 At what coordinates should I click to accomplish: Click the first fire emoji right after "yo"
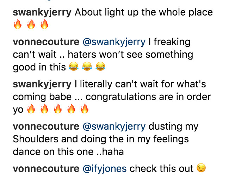pos(31,109)
